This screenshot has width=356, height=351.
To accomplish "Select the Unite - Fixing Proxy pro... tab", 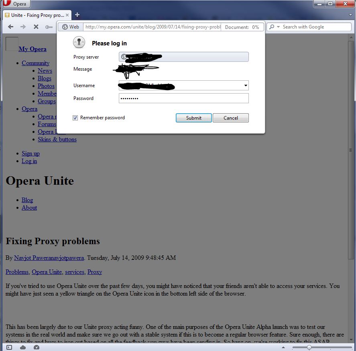I will (37, 15).
